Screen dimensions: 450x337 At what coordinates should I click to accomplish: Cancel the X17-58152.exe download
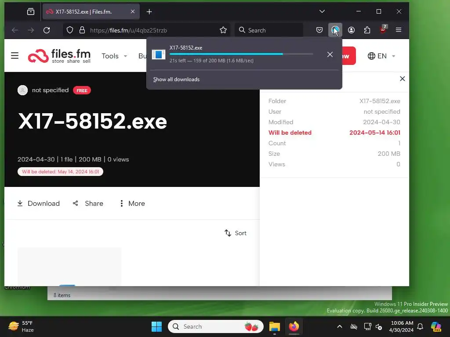coord(330,54)
